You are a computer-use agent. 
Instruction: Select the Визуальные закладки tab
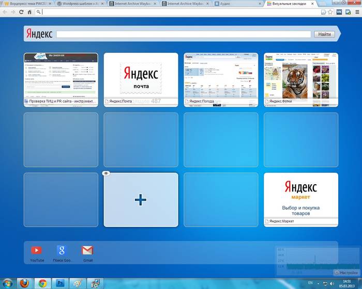[291, 4]
